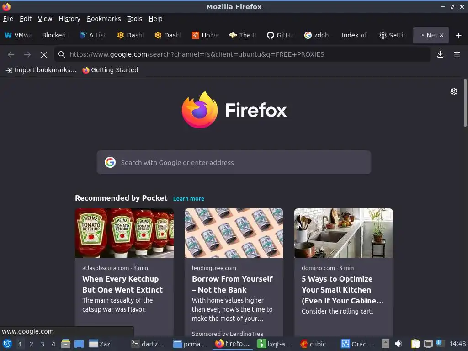This screenshot has width=468, height=351.
Task: Open the Tools menu
Action: tap(134, 19)
